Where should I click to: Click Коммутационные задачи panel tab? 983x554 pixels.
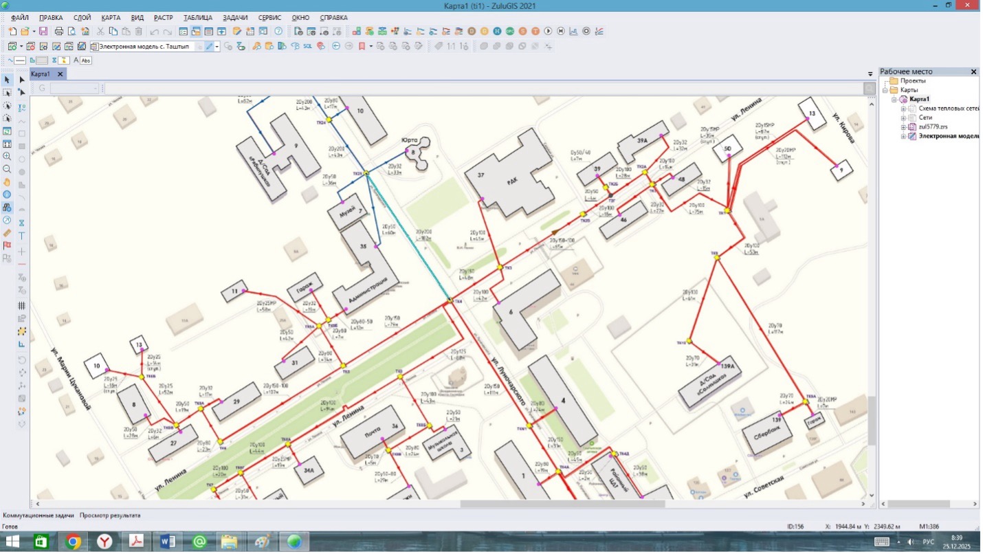coord(37,515)
